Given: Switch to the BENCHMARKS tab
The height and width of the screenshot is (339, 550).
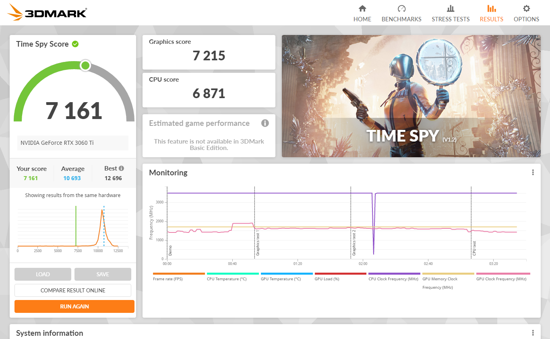Looking at the screenshot, I should point(401,19).
